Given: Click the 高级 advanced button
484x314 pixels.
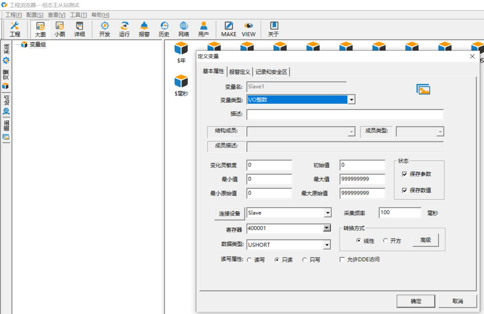Looking at the screenshot, I should point(426,240).
